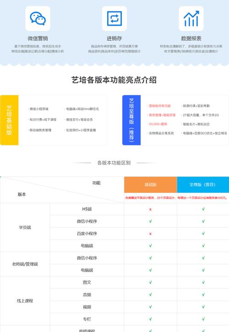Click 电脑端+百度SEO优化+独立域名 text
The image size is (229, 332).
point(204,133)
